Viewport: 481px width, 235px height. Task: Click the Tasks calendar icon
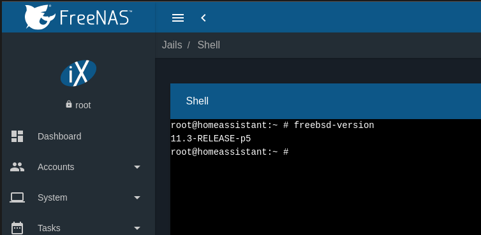tap(17, 228)
